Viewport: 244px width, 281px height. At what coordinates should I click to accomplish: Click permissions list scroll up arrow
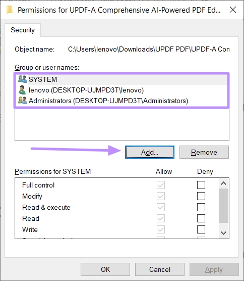[x=224, y=183]
